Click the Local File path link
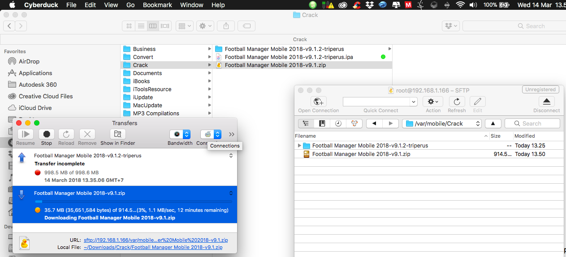566x257 pixels. click(x=153, y=247)
